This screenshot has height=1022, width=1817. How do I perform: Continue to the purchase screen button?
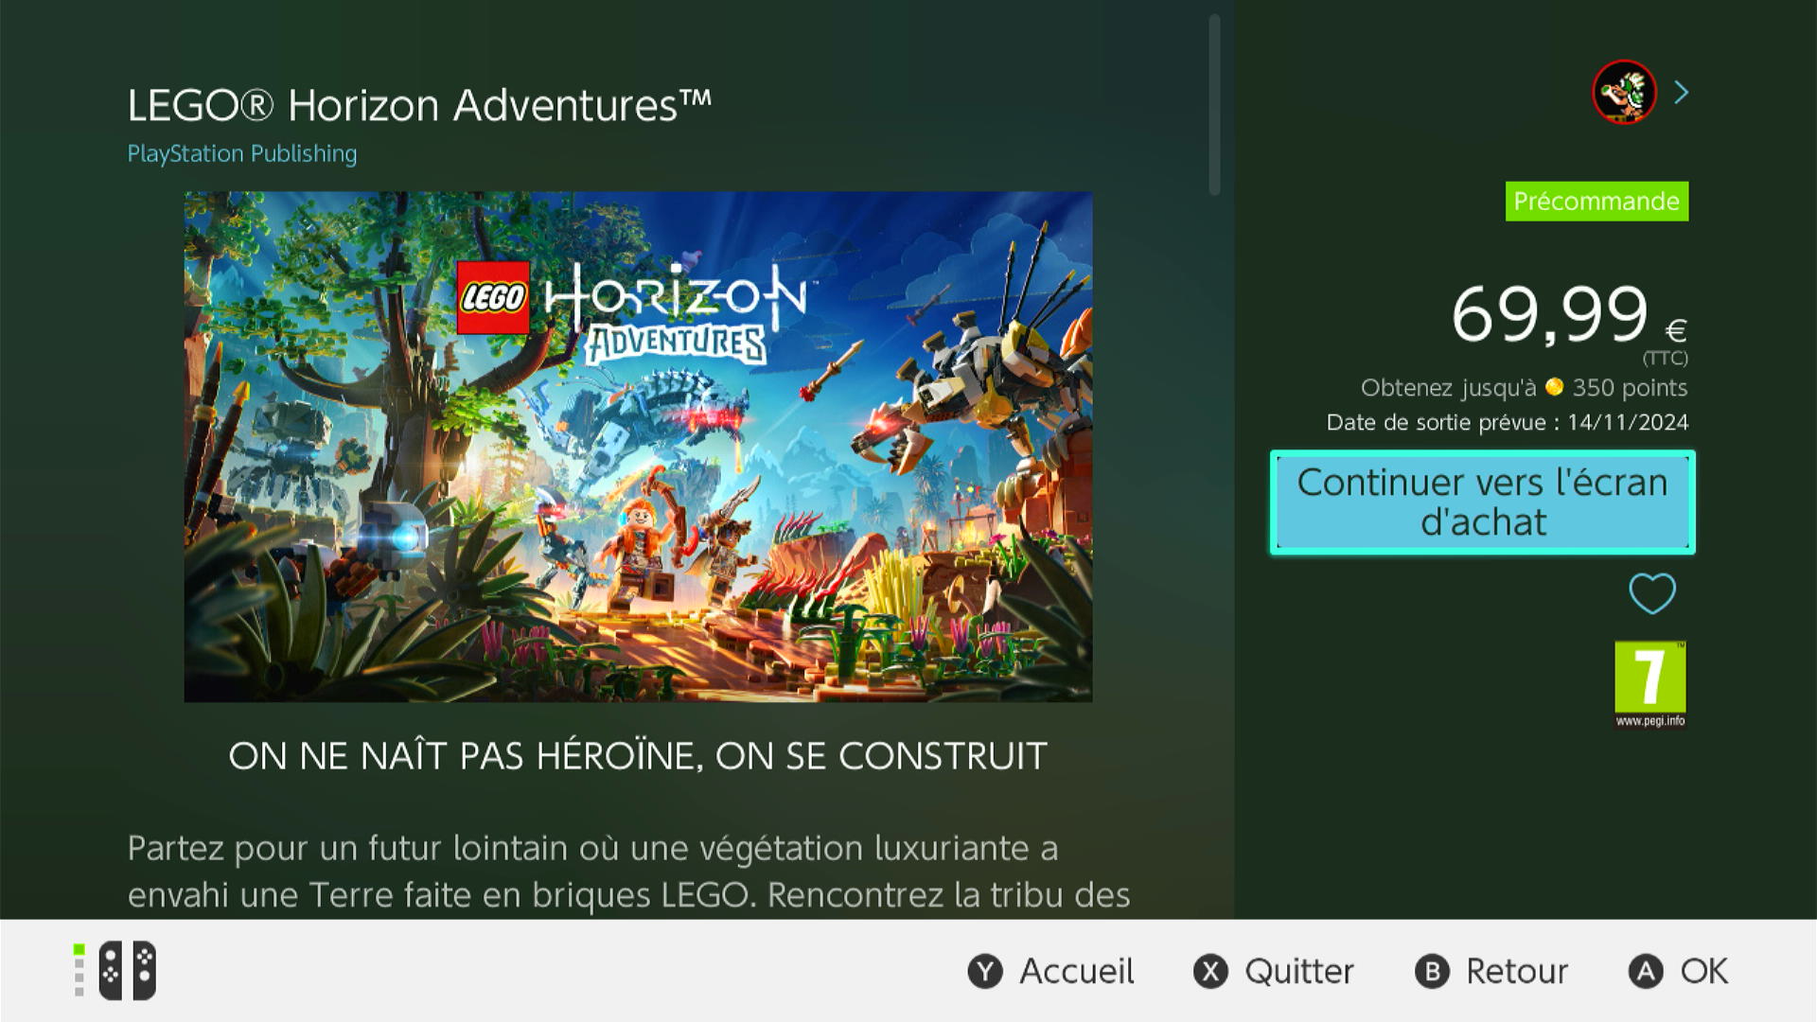(1483, 502)
